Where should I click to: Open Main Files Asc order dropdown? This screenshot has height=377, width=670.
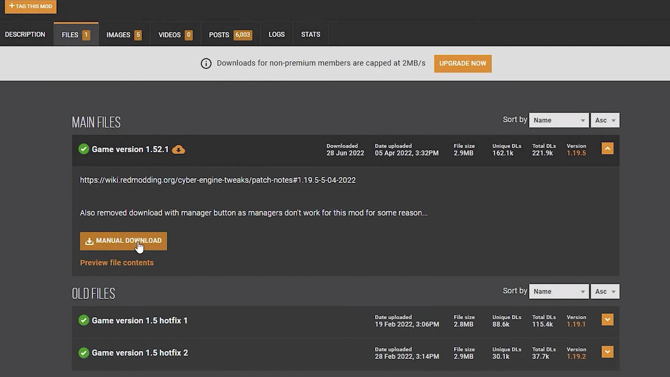pyautogui.click(x=605, y=120)
